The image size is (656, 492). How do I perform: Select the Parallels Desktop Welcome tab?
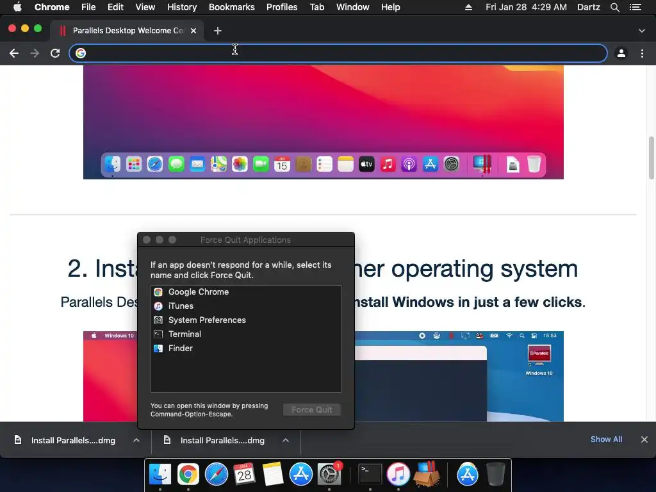point(127,31)
